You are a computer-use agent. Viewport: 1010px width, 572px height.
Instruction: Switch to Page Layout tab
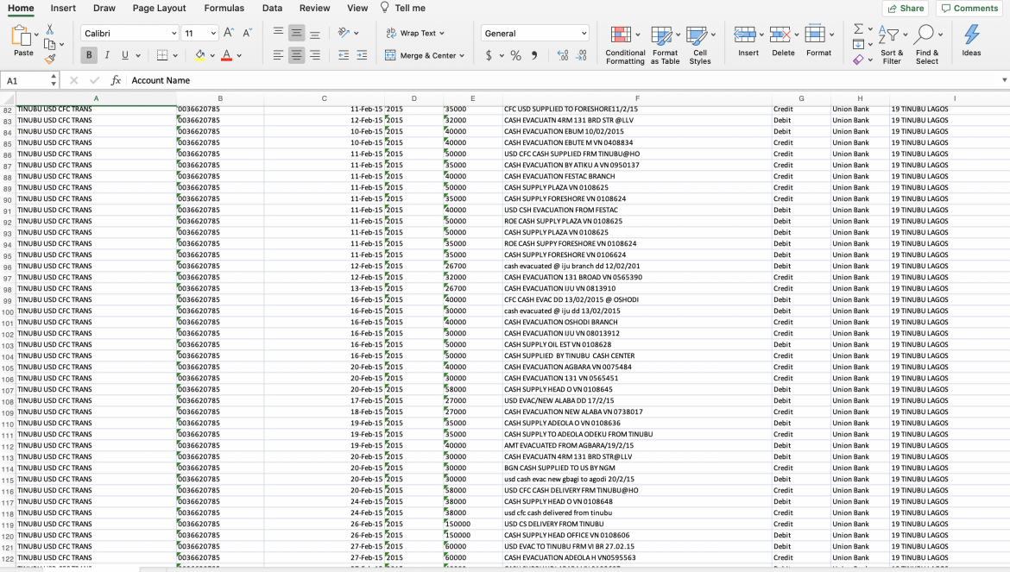click(159, 9)
